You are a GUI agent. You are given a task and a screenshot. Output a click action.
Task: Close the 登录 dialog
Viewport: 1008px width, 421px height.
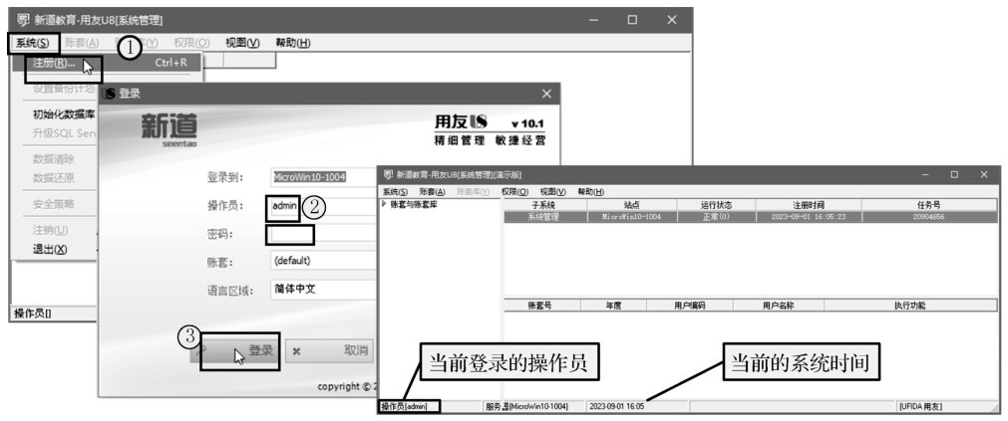pos(546,94)
